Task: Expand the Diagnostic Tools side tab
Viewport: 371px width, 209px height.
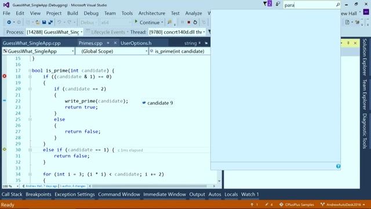Action: coord(365,131)
